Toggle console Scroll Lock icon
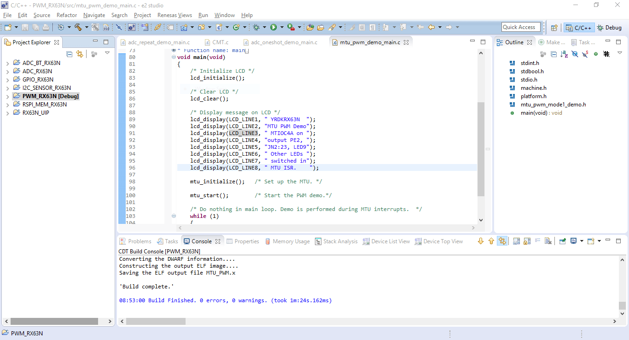Image resolution: width=629 pixels, height=340 pixels. pyautogui.click(x=526, y=241)
